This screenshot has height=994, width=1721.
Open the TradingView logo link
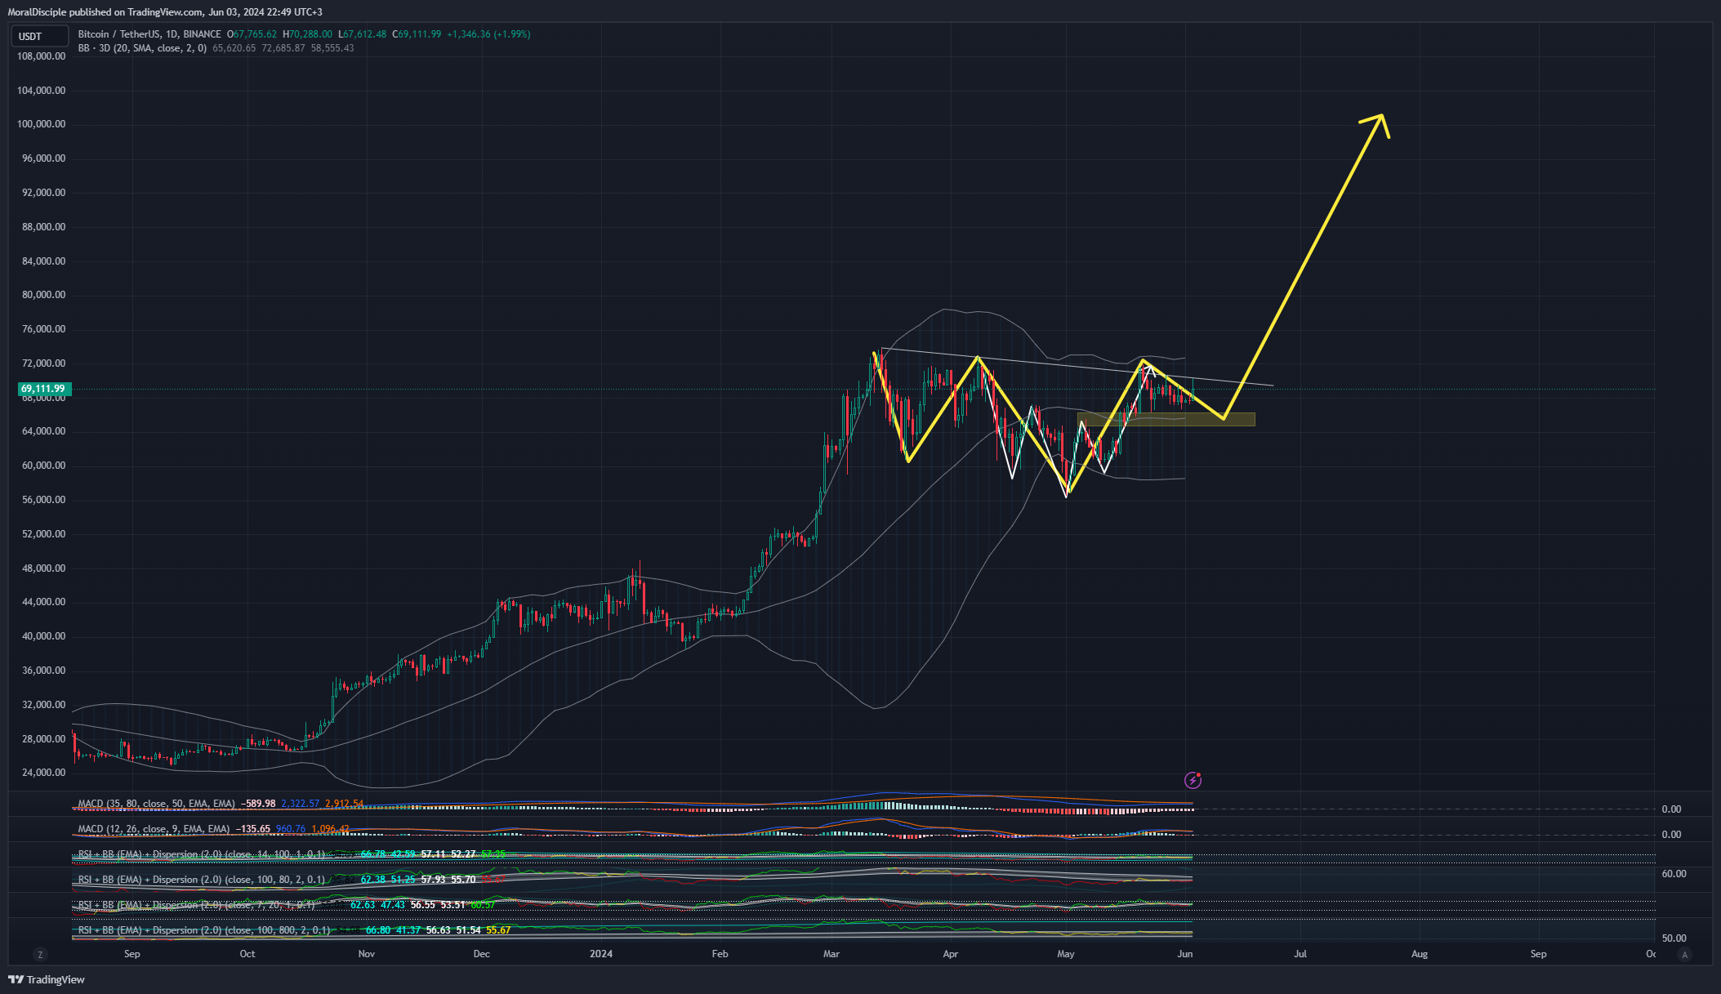[x=47, y=979]
